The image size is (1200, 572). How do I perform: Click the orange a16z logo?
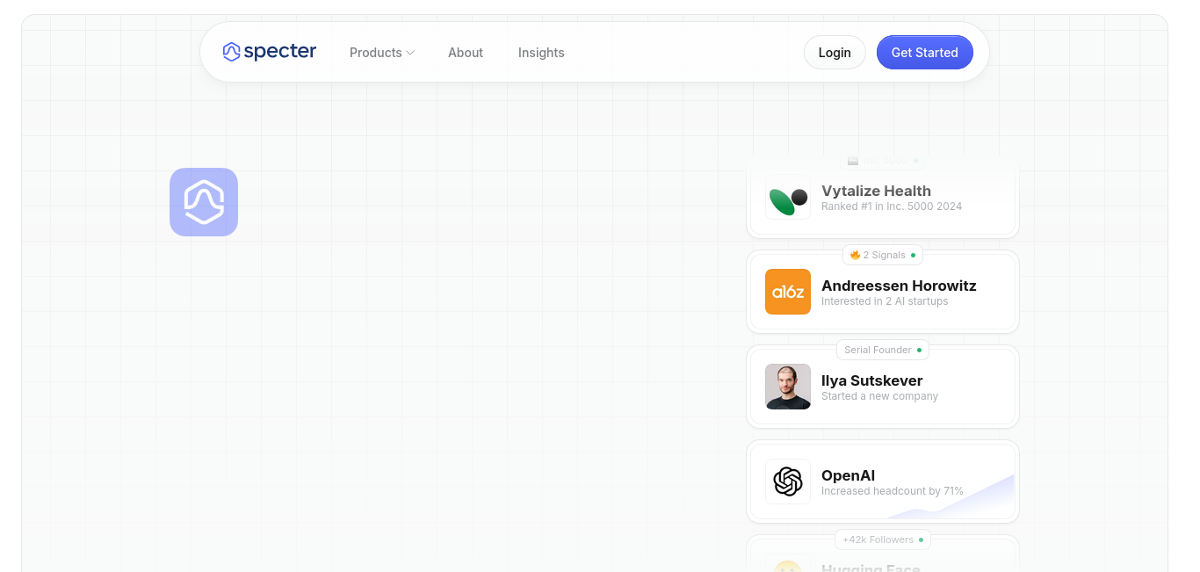point(788,292)
